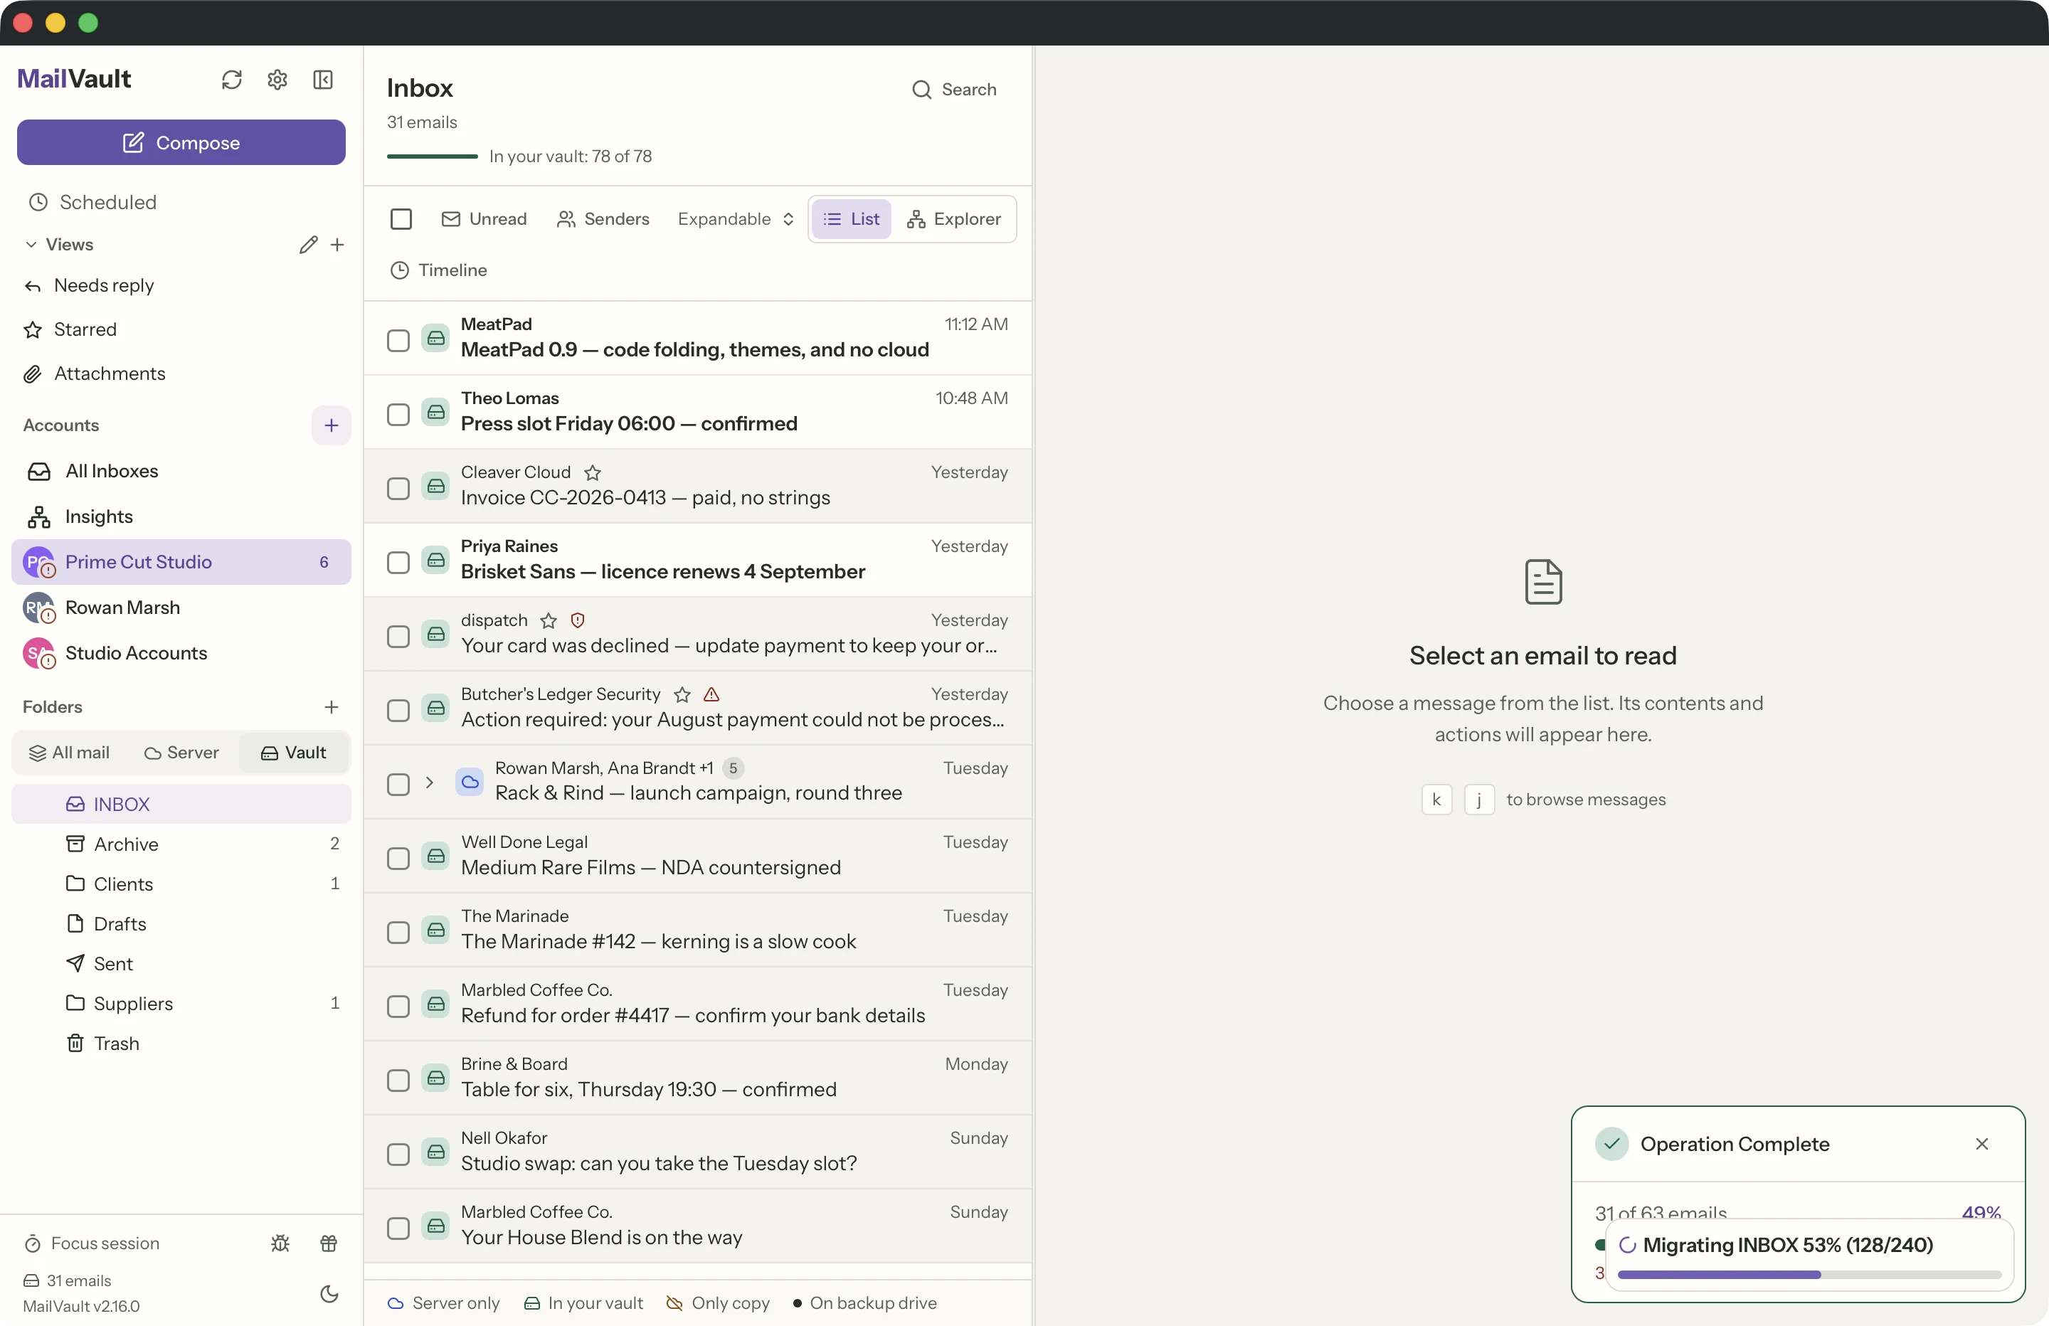The width and height of the screenshot is (2049, 1326).
Task: Open bug report icon in footer
Action: pyautogui.click(x=280, y=1243)
